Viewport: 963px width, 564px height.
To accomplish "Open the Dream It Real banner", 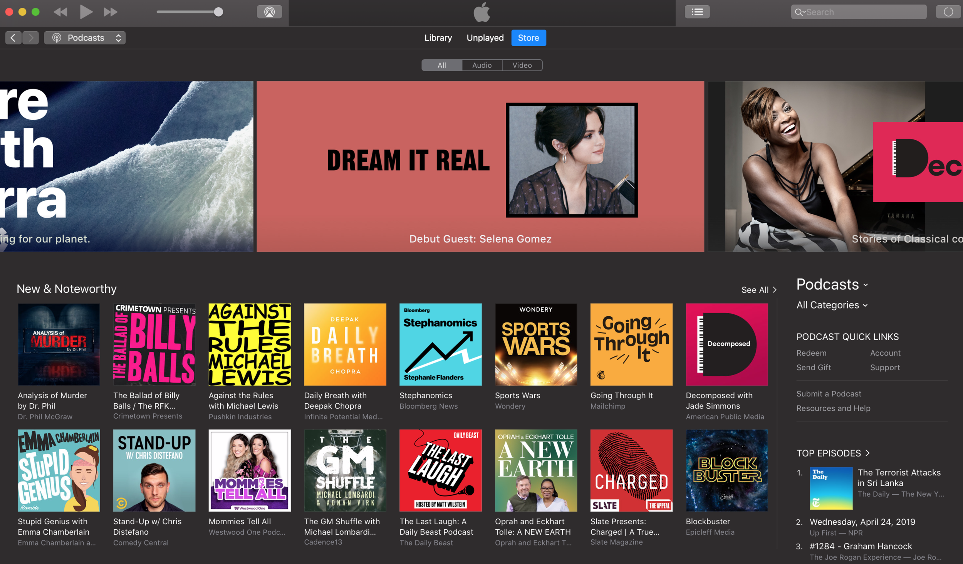I will 480,166.
